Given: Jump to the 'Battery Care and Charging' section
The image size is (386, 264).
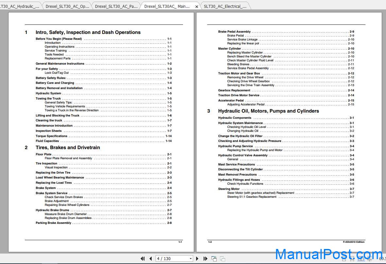Looking at the screenshot, I should click(104, 83).
